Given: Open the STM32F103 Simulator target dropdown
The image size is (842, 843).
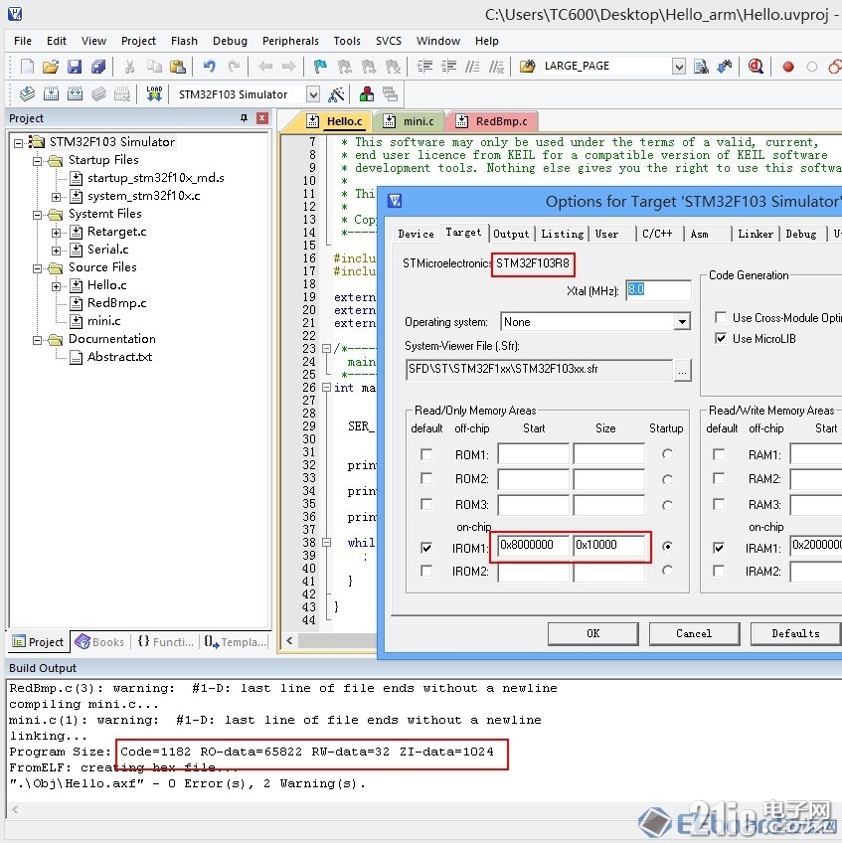Looking at the screenshot, I should [x=313, y=94].
